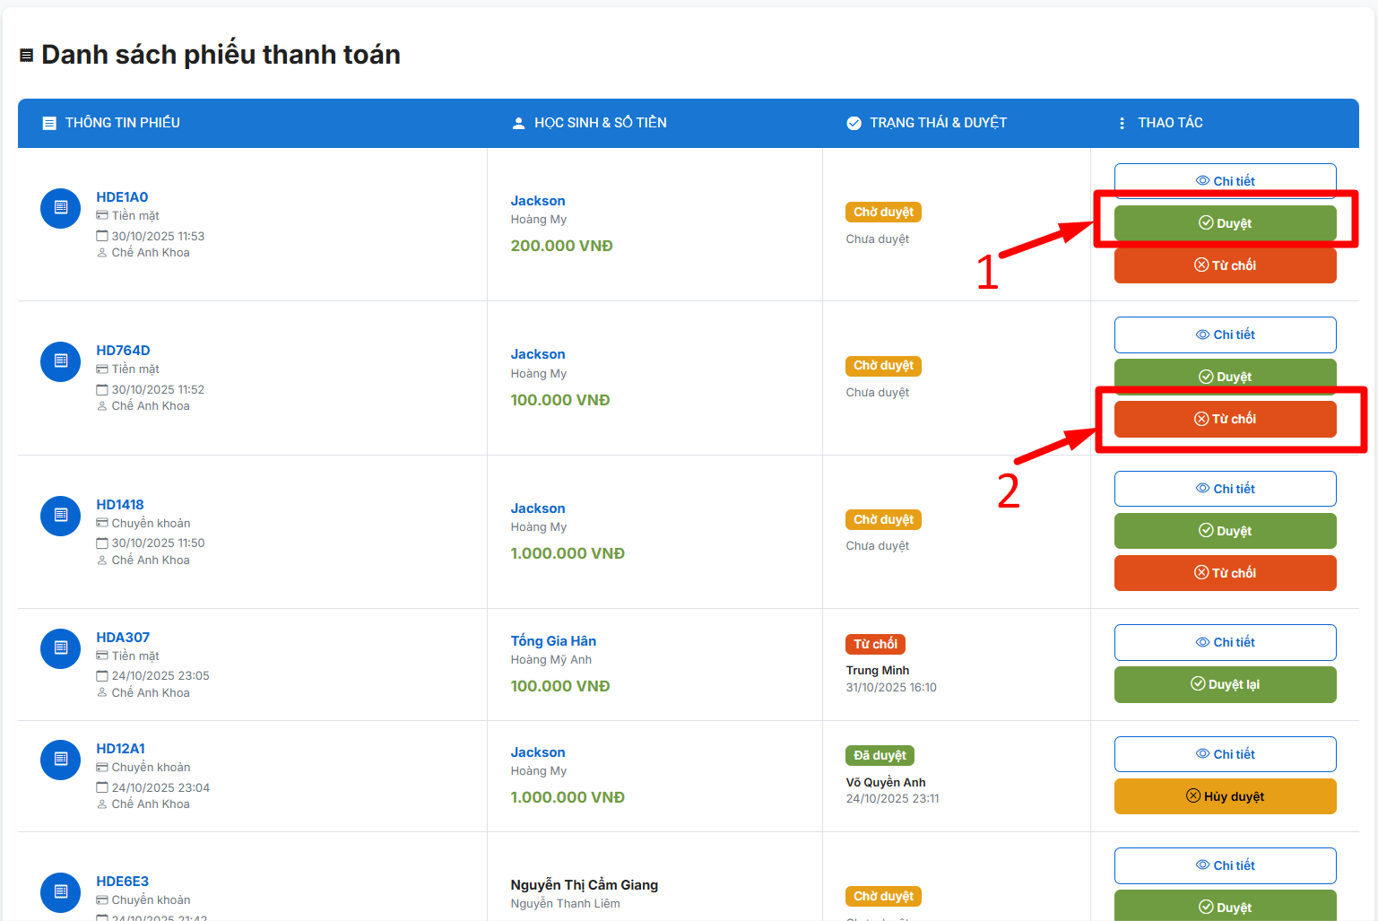Click the blue document icon for HDE6E3
This screenshot has width=1378, height=921.
click(x=60, y=892)
